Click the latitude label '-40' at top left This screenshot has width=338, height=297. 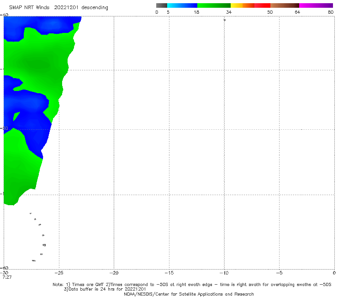click(4, 15)
